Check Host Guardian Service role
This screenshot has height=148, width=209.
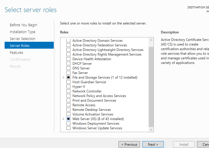pos(68,82)
